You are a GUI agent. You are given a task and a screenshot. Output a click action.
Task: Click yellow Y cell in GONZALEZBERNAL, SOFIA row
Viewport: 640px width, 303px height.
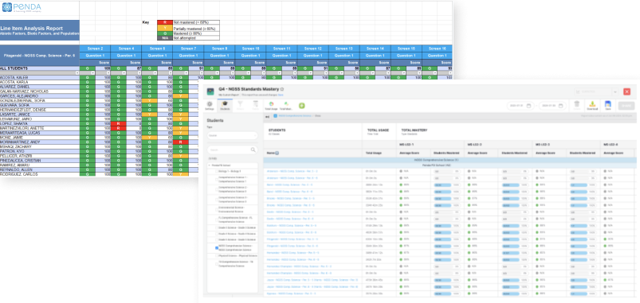[149, 100]
